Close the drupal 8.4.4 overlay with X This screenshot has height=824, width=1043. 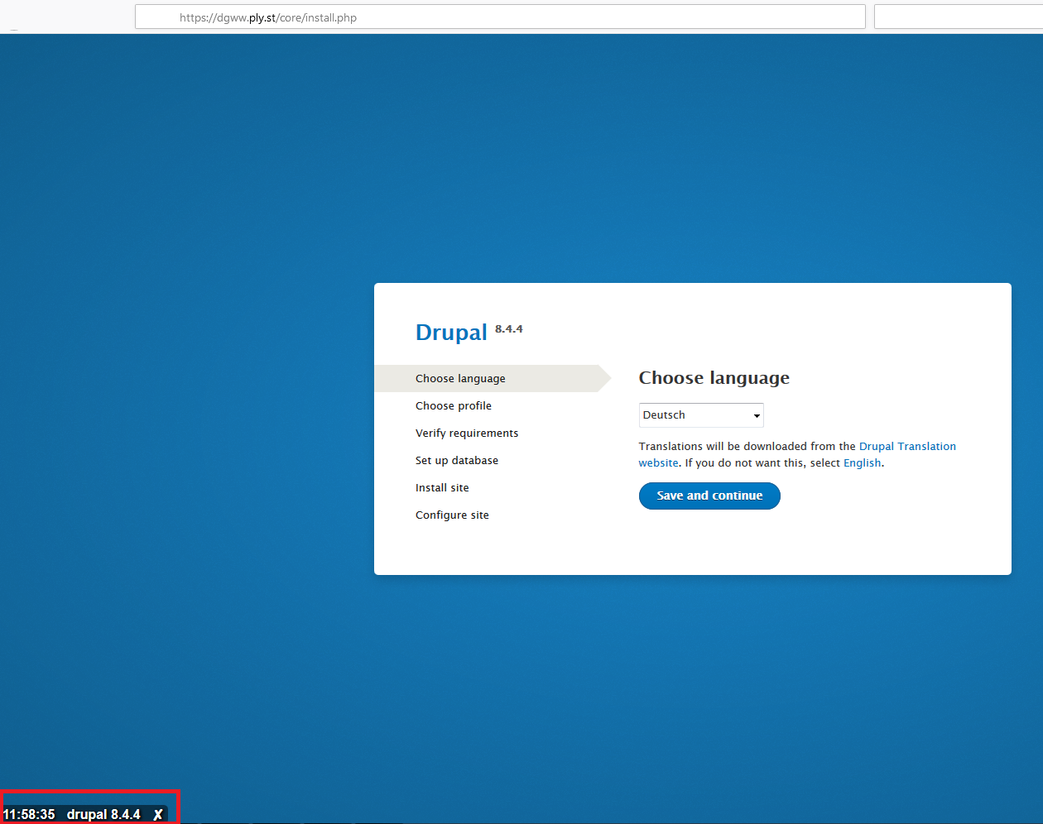click(x=158, y=815)
